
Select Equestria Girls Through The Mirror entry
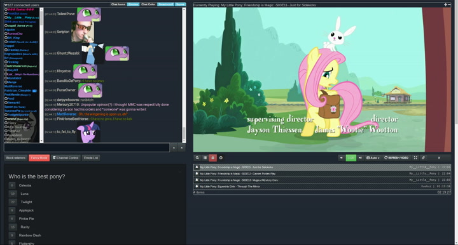pyautogui.click(x=322, y=187)
